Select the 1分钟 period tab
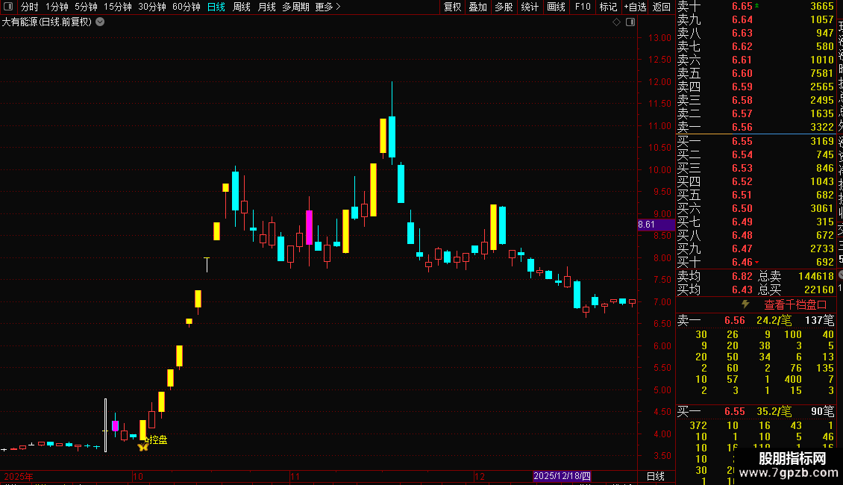This screenshot has height=485, width=843. point(57,7)
